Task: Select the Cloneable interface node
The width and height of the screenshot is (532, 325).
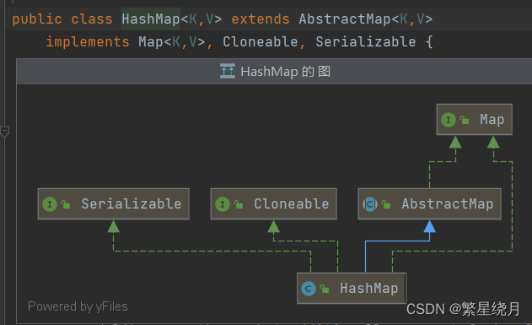Action: click(x=273, y=203)
